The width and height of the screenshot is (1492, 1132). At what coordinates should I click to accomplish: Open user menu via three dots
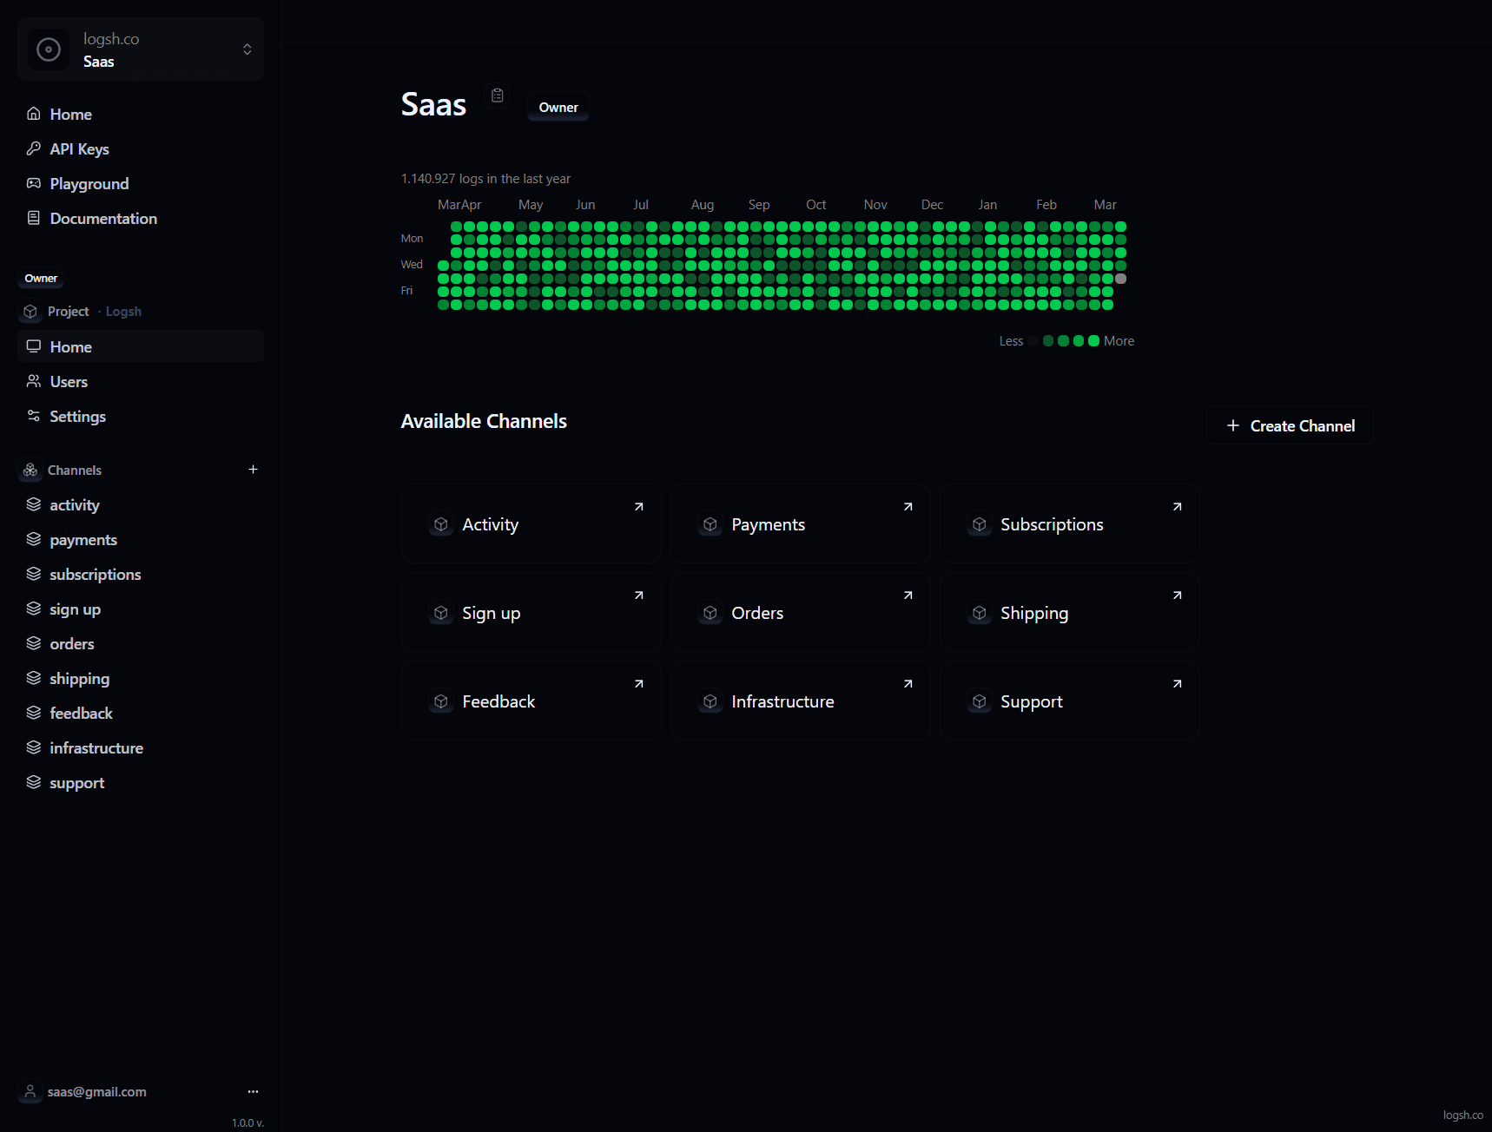[253, 1092]
